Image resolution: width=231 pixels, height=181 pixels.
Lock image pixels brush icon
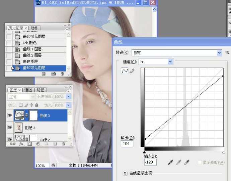coord(26,105)
